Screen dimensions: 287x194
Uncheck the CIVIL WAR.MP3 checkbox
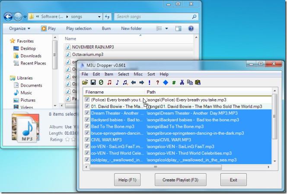[x=87, y=139]
